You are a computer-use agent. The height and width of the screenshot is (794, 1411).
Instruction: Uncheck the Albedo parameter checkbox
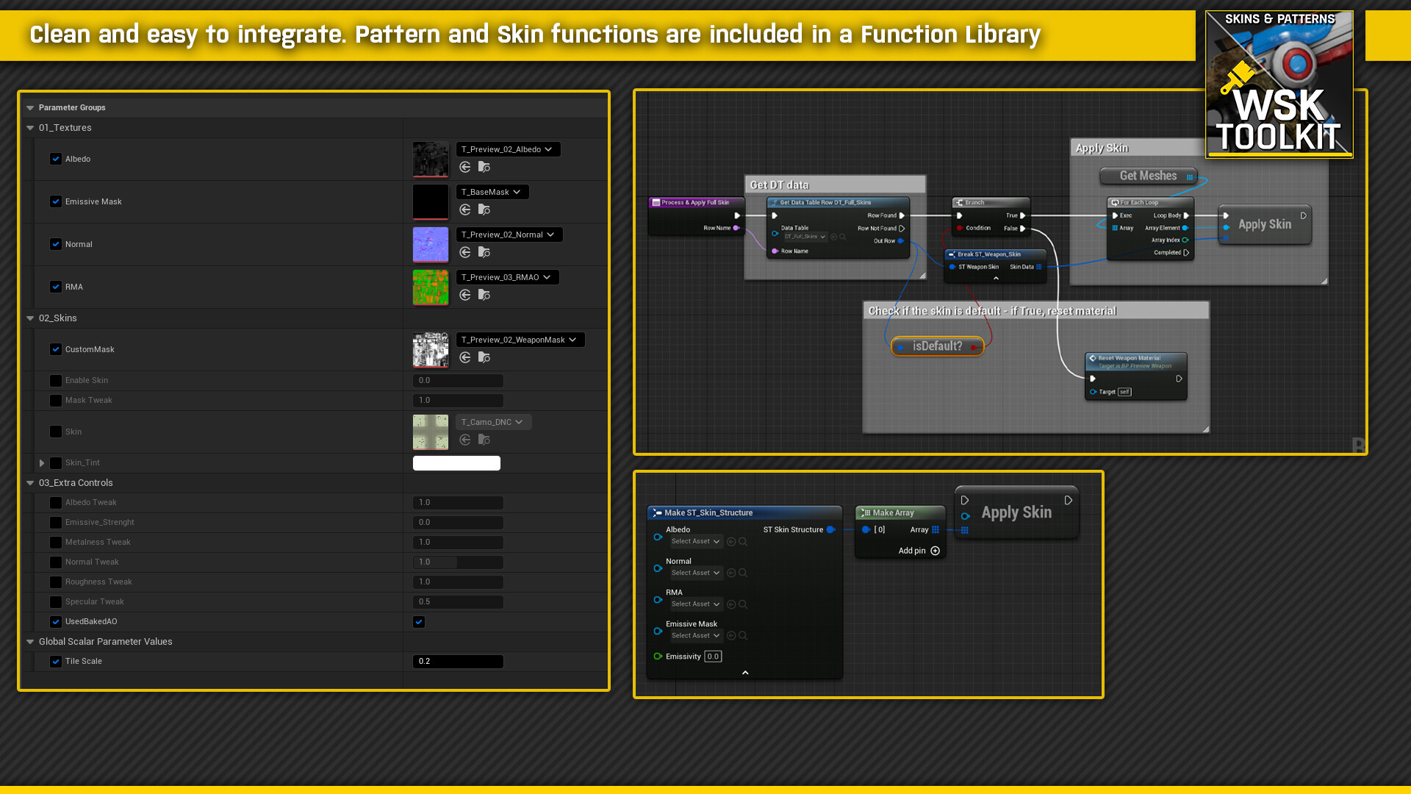click(56, 159)
